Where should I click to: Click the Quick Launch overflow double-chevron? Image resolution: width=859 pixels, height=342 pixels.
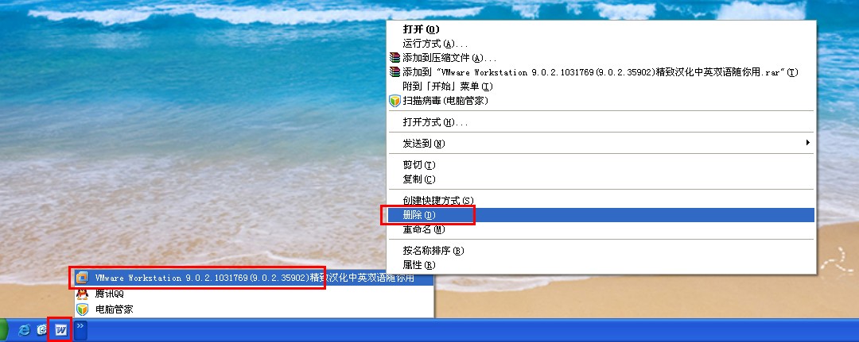click(x=80, y=330)
